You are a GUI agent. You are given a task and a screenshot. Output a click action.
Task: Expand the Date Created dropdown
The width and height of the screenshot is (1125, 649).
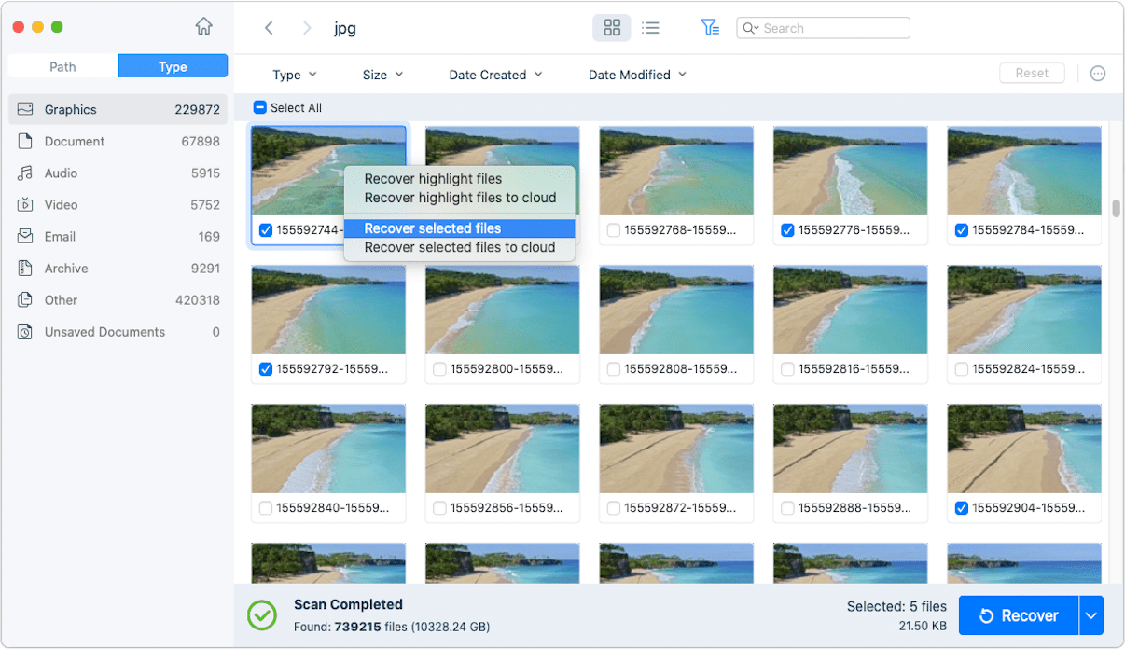pos(495,74)
